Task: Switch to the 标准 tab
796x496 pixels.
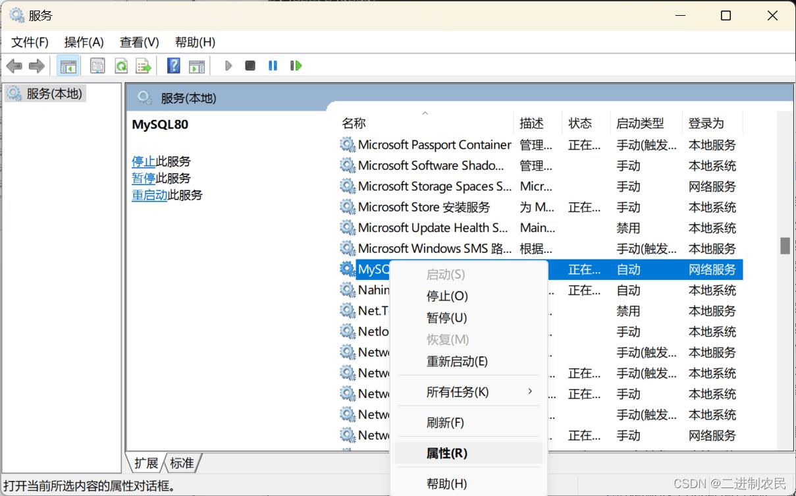Action: coord(182,463)
